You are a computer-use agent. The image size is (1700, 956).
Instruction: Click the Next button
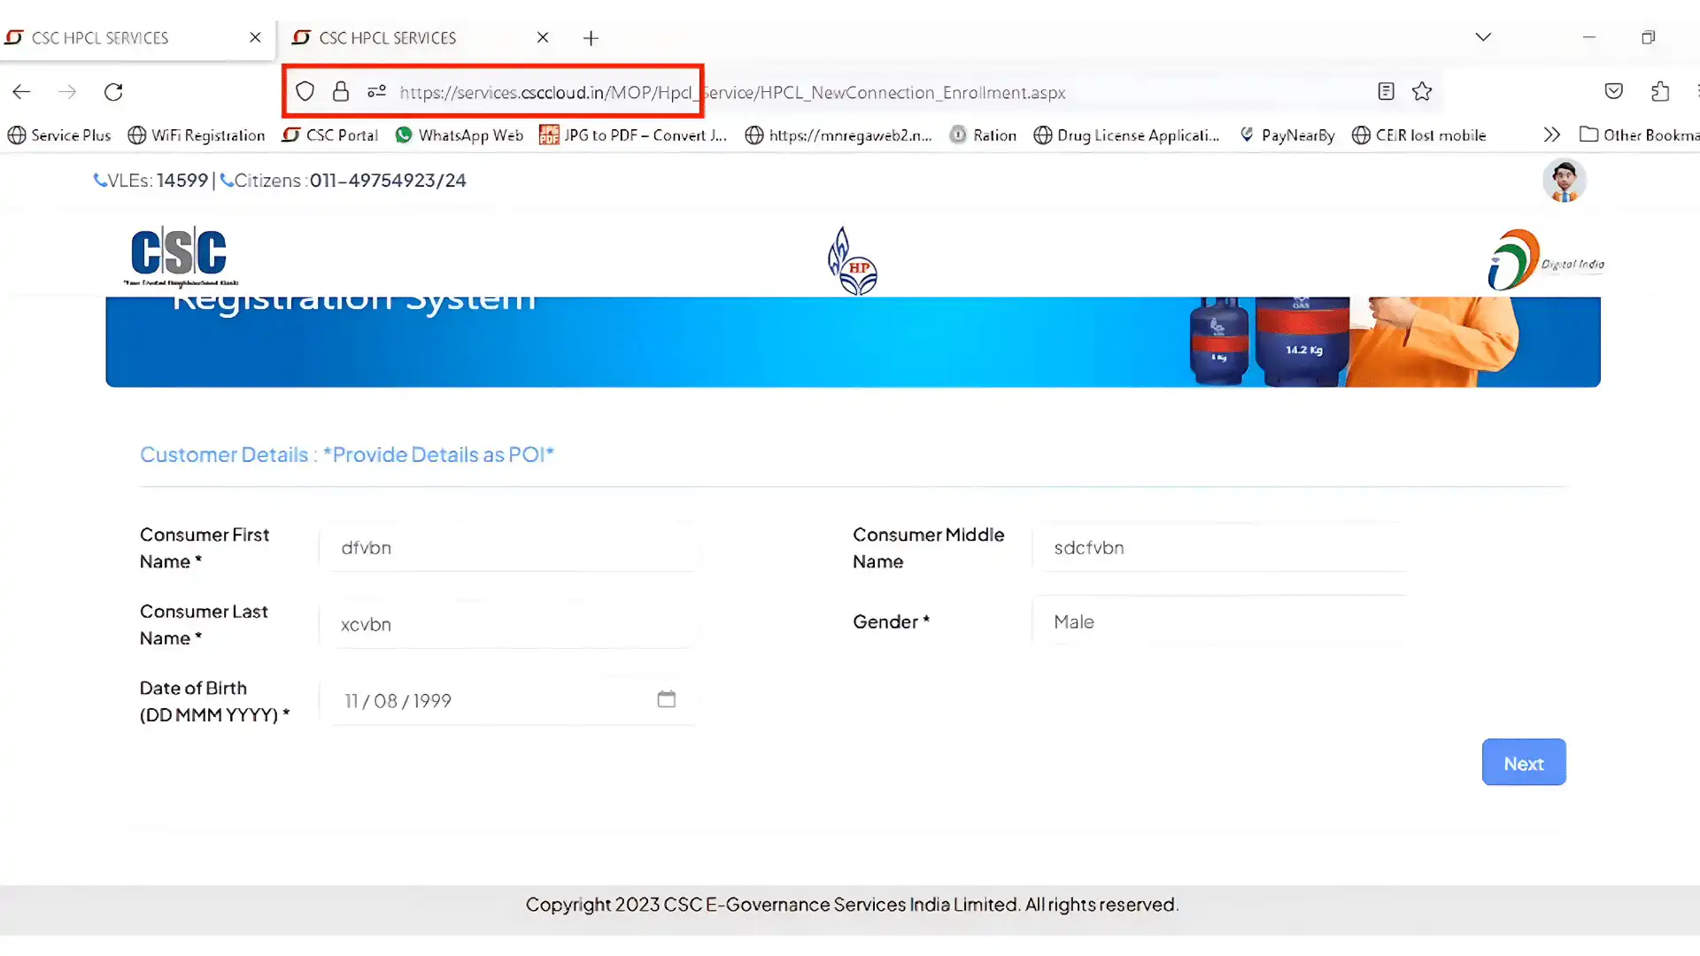[x=1523, y=763]
